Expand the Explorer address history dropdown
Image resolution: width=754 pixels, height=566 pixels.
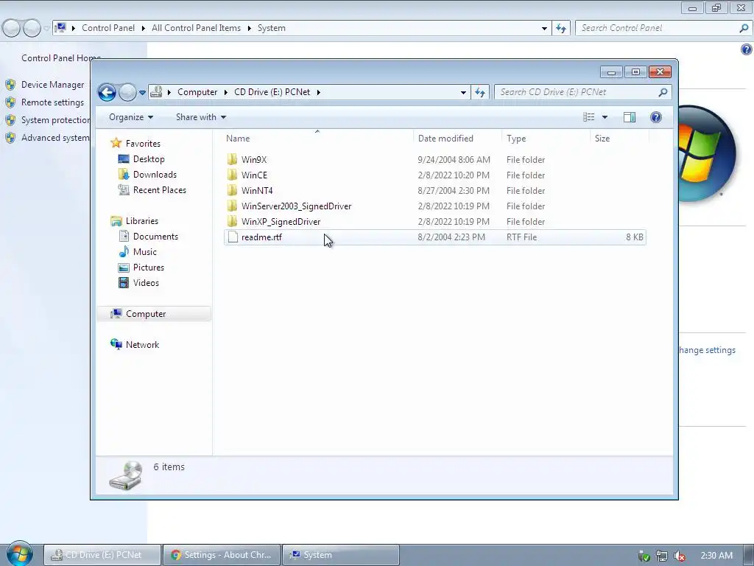[x=463, y=92]
